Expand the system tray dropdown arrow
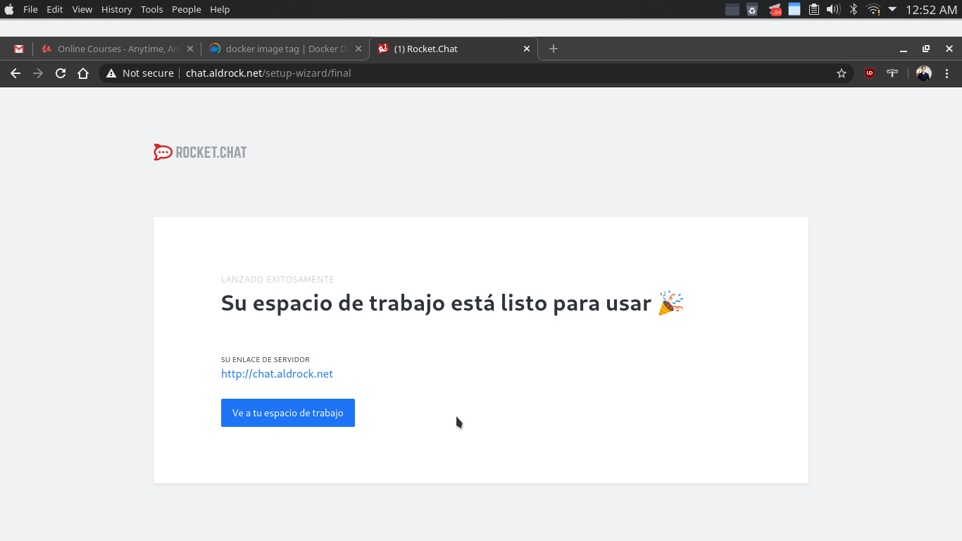The width and height of the screenshot is (962, 541). [x=892, y=9]
